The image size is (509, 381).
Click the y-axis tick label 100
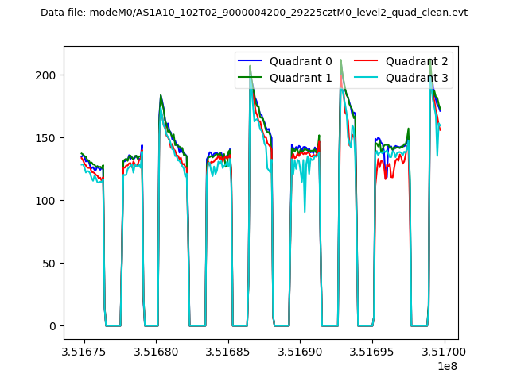point(48,201)
